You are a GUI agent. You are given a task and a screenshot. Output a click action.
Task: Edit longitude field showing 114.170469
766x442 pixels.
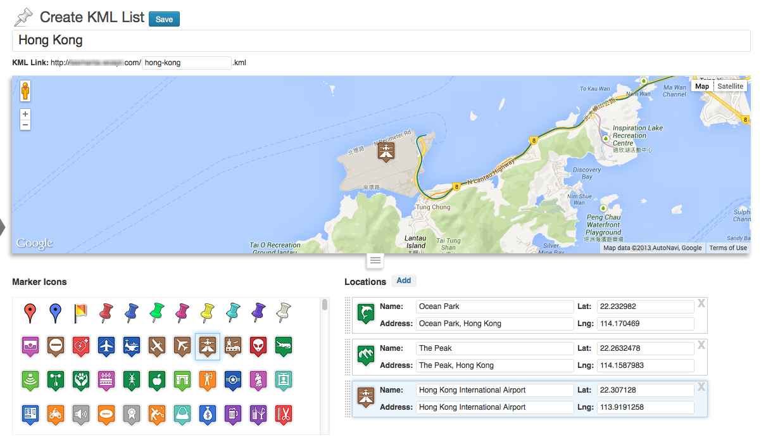click(645, 324)
